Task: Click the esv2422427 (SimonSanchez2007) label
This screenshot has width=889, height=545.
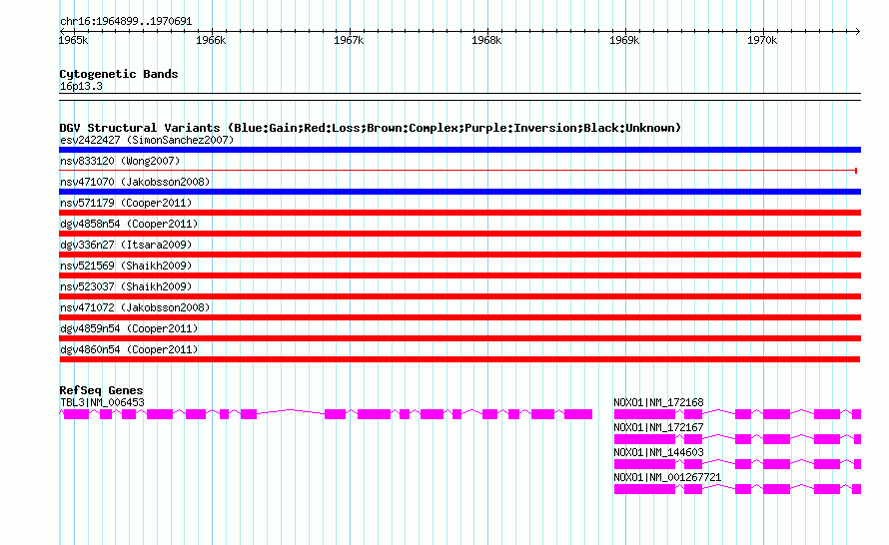Action: pos(147,140)
